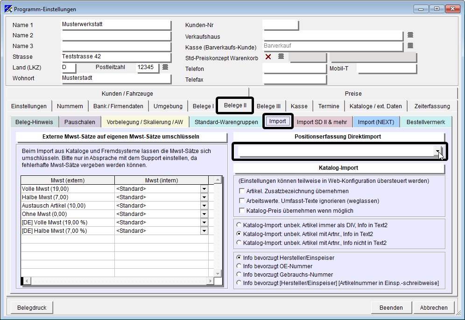Choose Info bevorzugt OE-Nummer
The width and height of the screenshot is (465, 320).
click(x=239, y=266)
